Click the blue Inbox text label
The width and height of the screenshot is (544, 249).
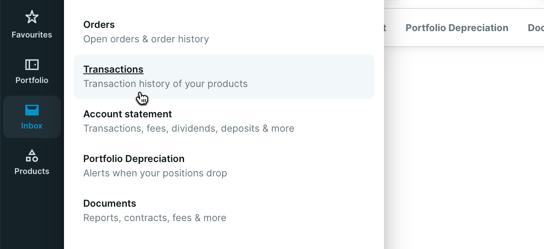32,126
